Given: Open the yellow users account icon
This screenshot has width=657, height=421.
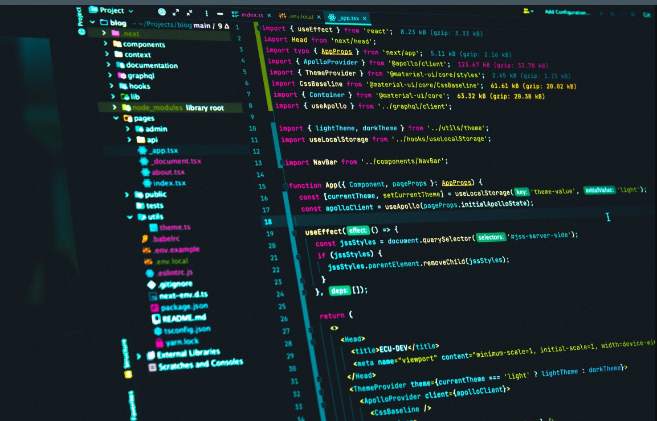Looking at the screenshot, I should 527,11.
